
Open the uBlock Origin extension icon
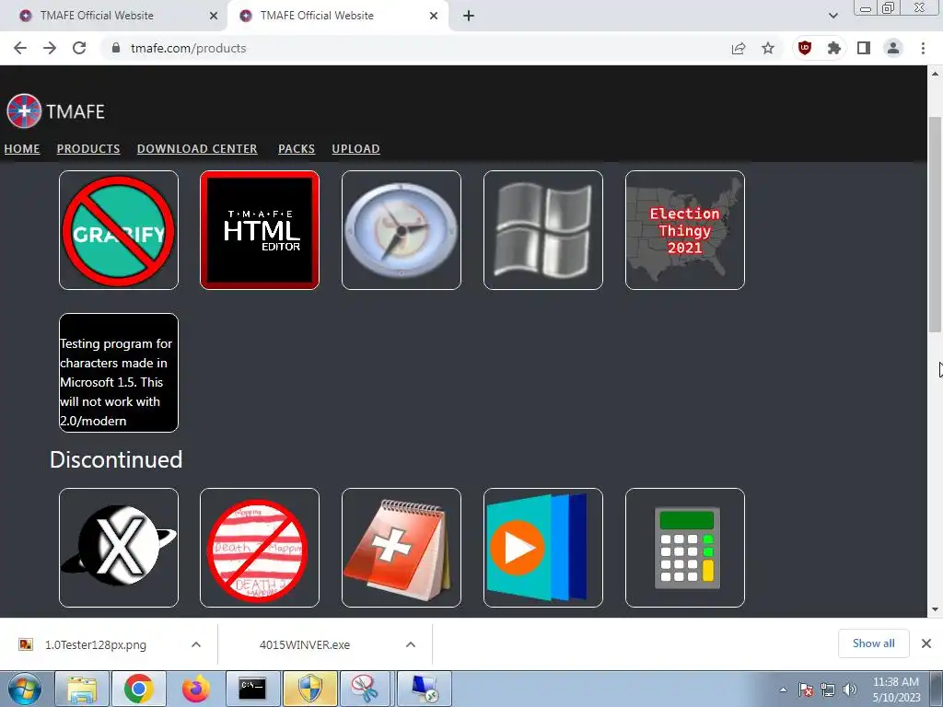(805, 48)
